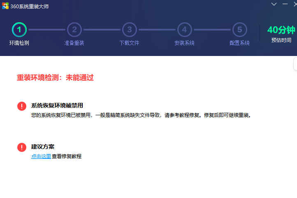Open the title bar dropdown chevron menu
This screenshot has width=297, height=198.
pos(274,4)
